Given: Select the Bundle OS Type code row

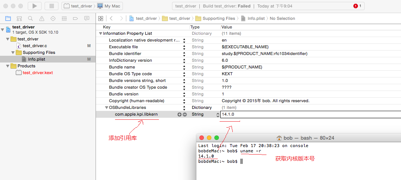Looking at the screenshot, I should pos(248,74).
